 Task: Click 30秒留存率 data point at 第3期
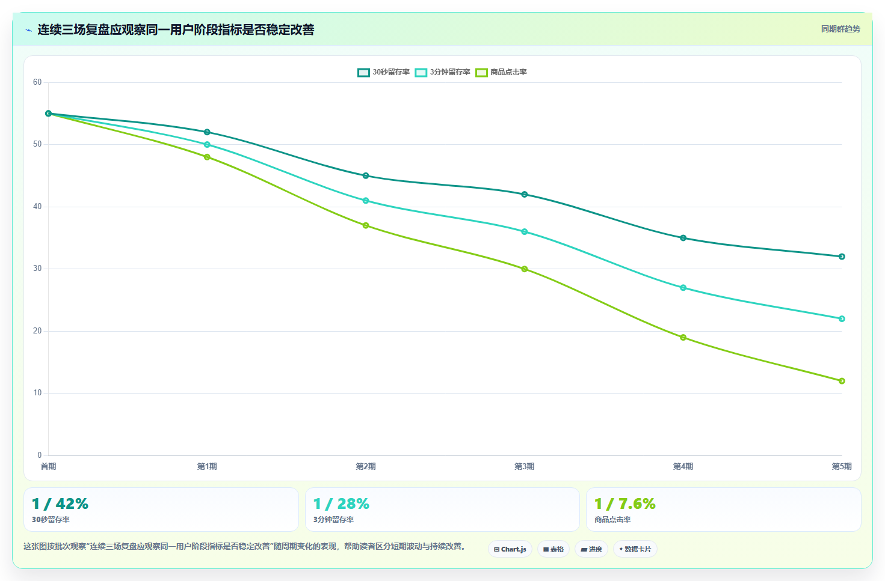(525, 195)
